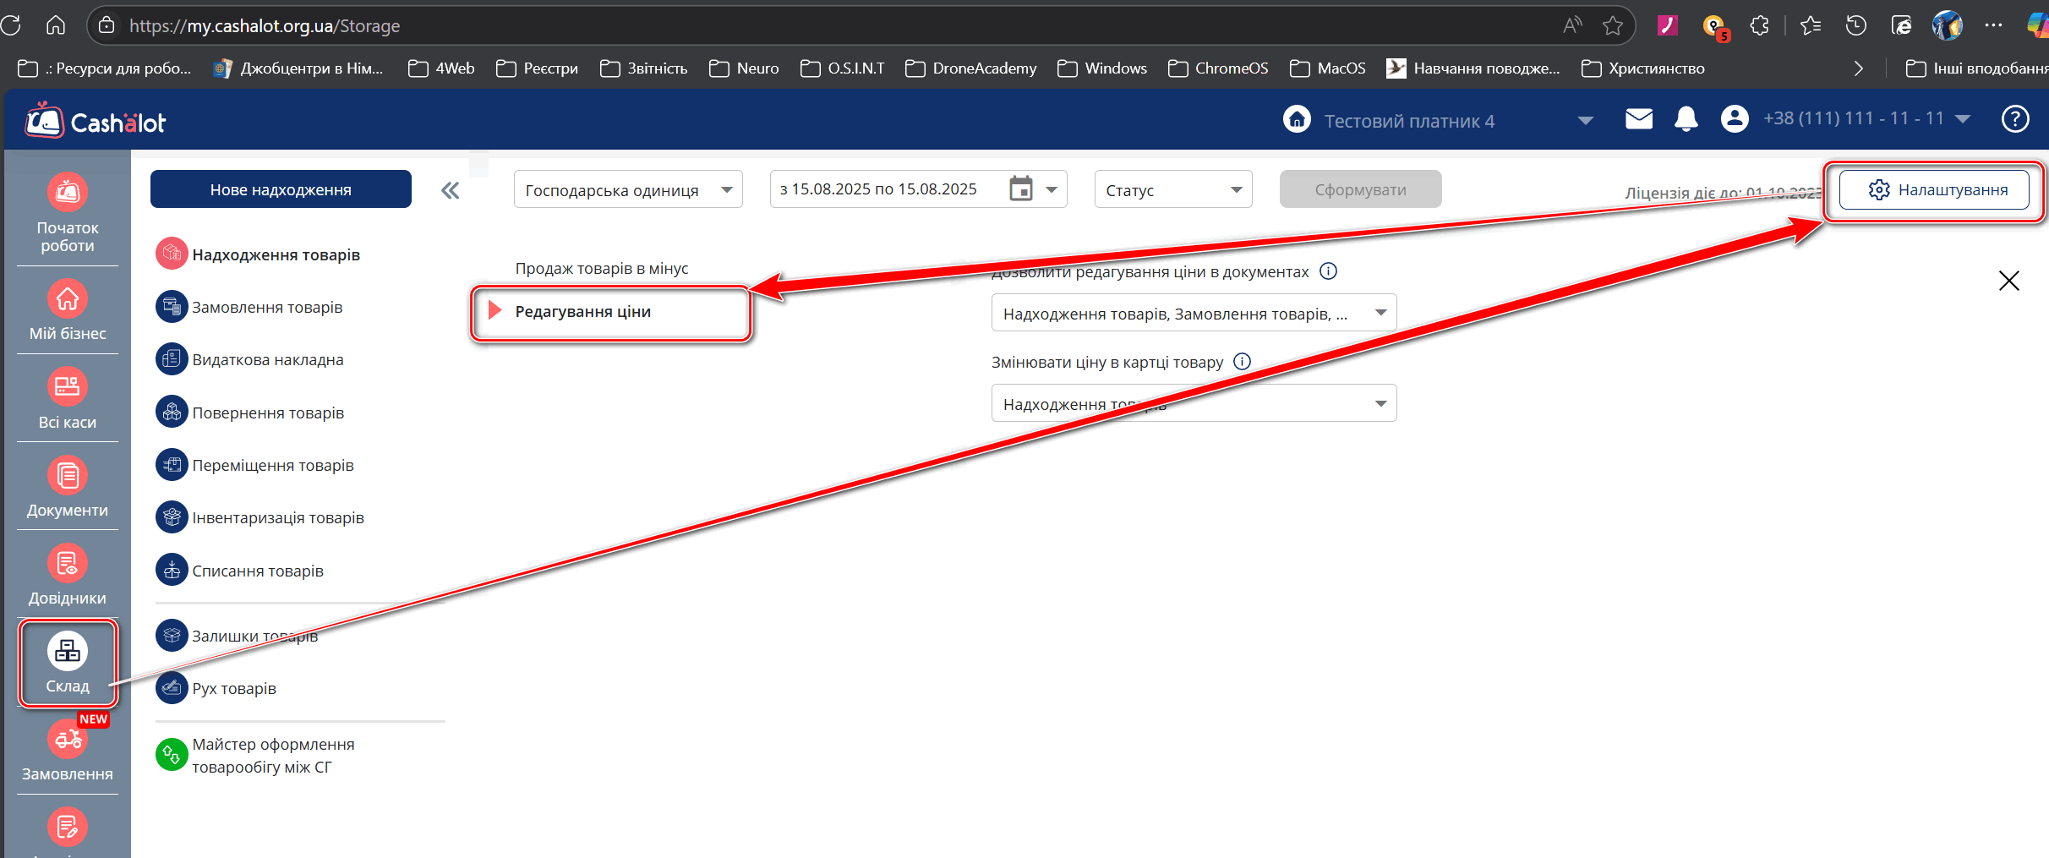This screenshot has width=2049, height=858.
Task: Open the Всі каси sidebar icon
Action: pyautogui.click(x=67, y=398)
